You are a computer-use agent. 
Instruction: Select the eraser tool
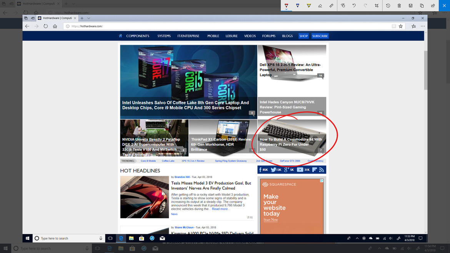point(320,5)
